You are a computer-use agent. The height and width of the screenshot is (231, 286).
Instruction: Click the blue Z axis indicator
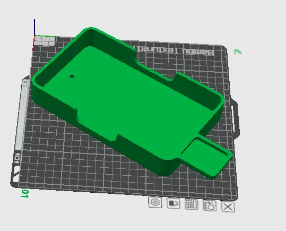(34, 28)
